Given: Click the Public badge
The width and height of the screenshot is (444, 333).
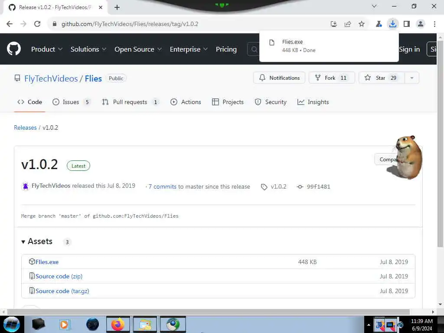Looking at the screenshot, I should pos(116,78).
